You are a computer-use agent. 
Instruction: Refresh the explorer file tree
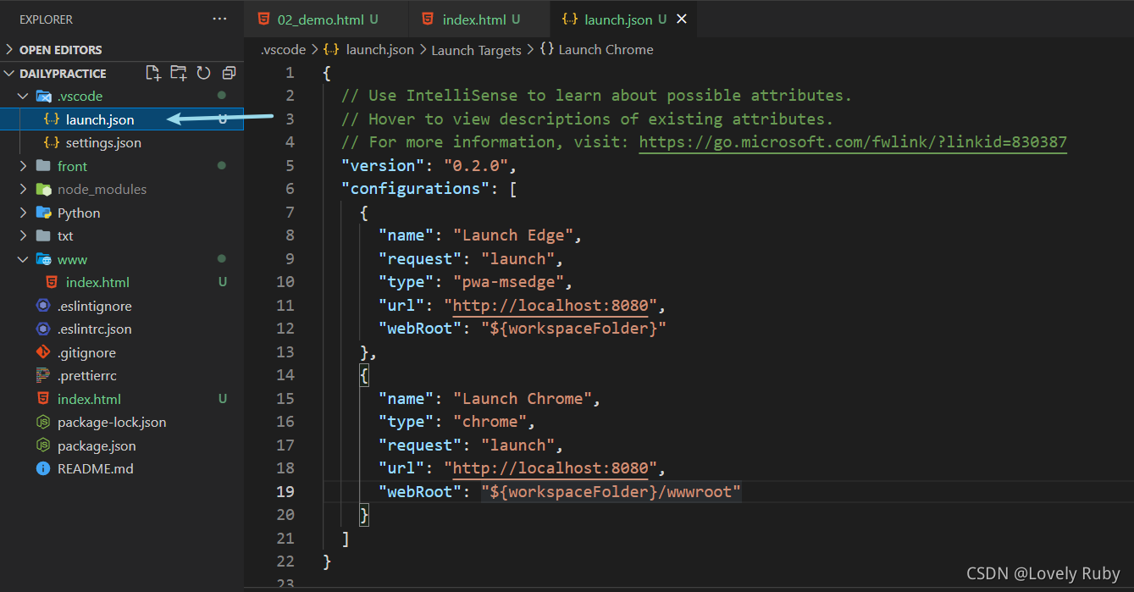203,73
